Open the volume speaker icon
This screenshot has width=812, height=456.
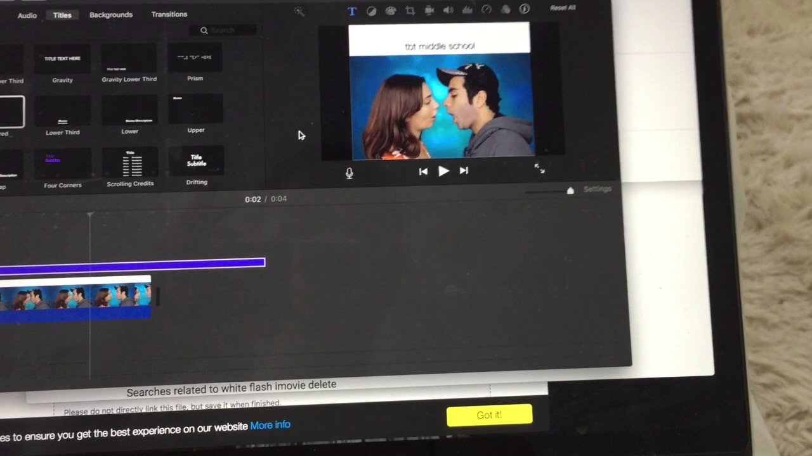[449, 10]
